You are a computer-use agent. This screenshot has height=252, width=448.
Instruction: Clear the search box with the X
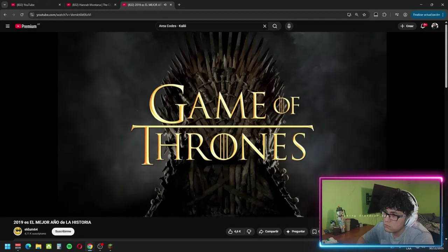pyautogui.click(x=265, y=26)
